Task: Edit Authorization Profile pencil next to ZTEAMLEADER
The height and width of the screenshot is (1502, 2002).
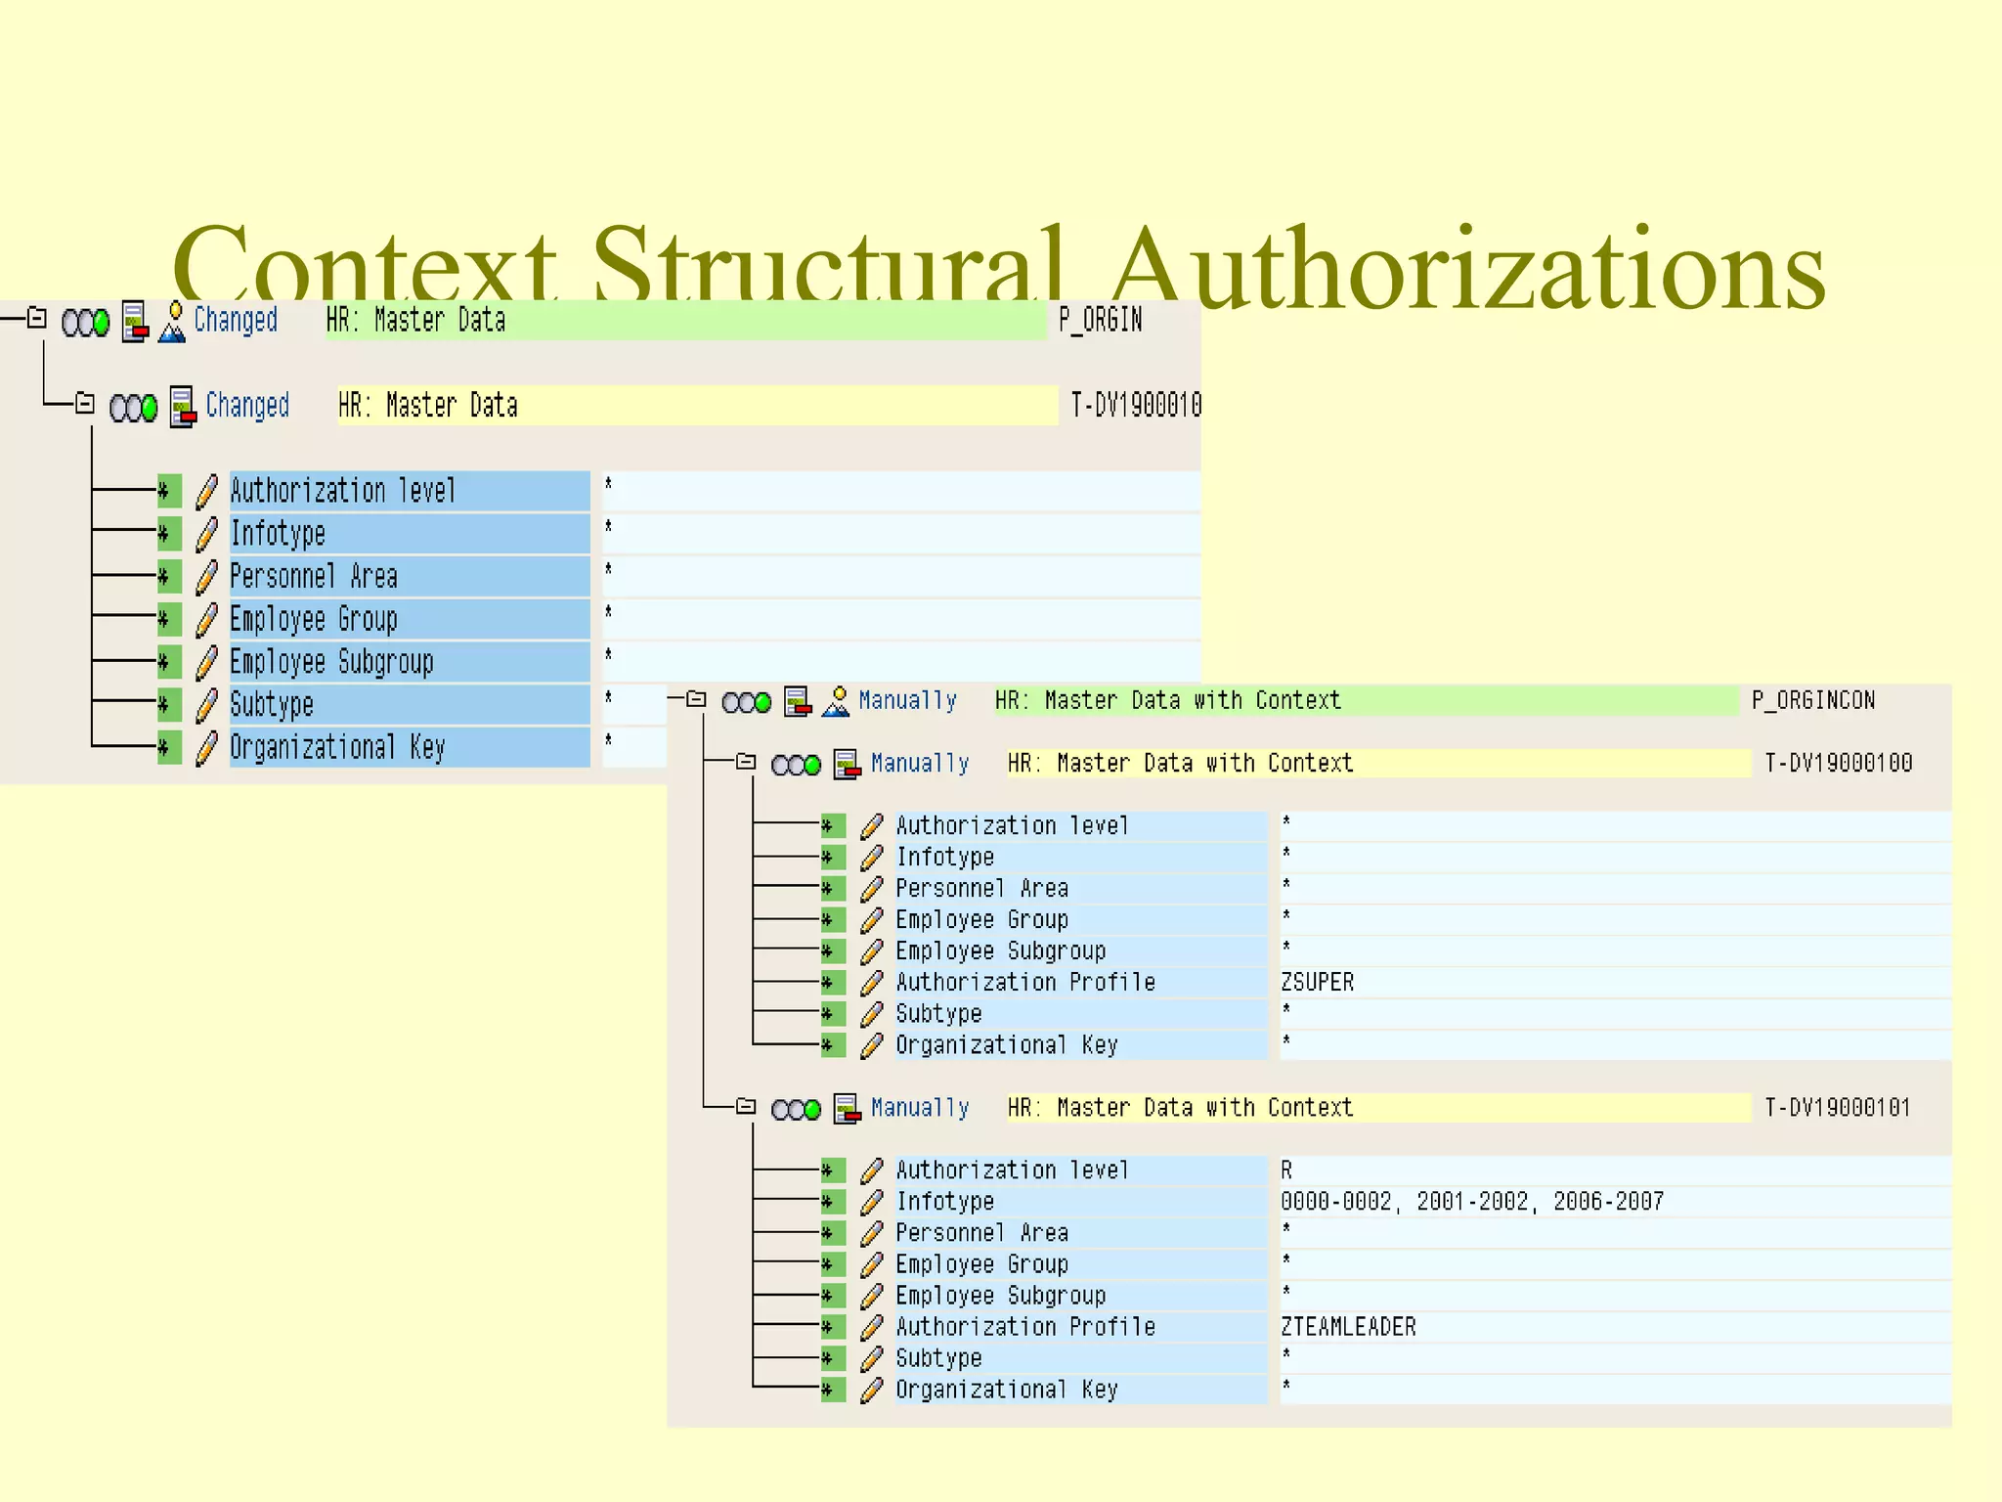Action: pos(872,1327)
